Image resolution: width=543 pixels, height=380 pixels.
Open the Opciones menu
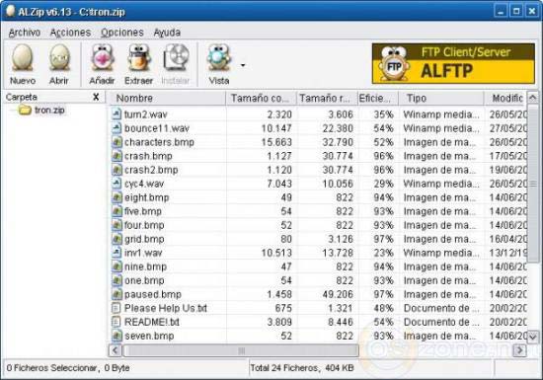[x=121, y=33]
